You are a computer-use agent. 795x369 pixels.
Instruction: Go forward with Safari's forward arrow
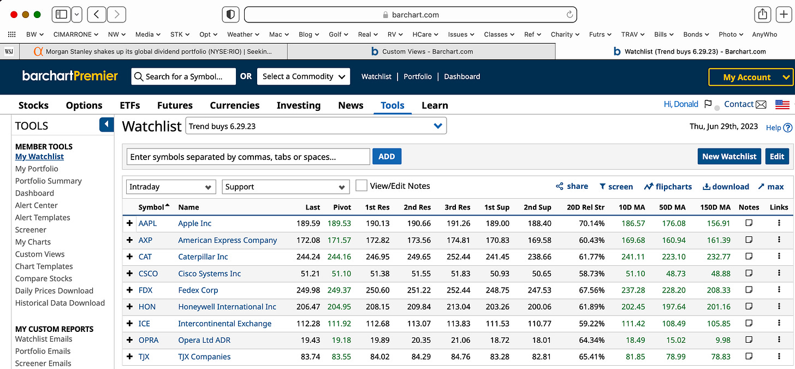click(x=117, y=15)
